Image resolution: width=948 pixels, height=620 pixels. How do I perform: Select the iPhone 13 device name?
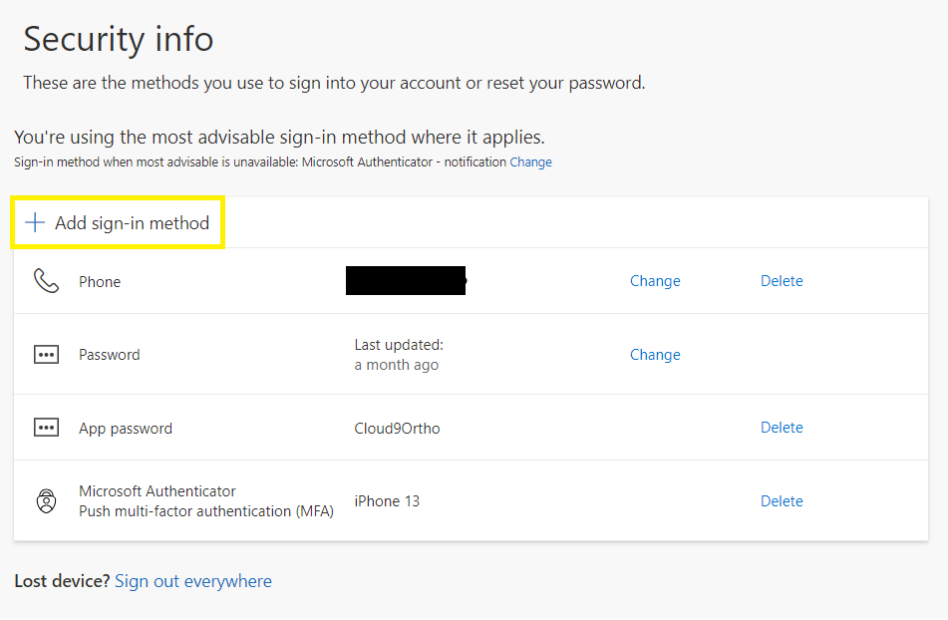[387, 501]
